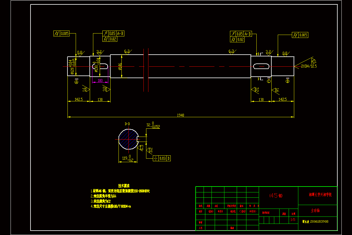352x235 pixels.
Task: Click the scale value 1:5
Action: [293, 220]
